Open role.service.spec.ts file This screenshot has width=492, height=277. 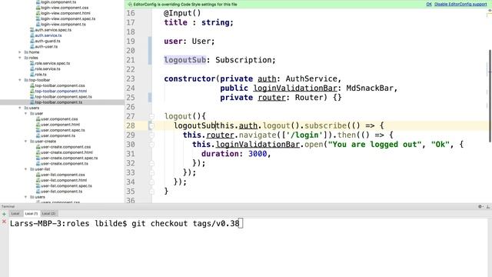50,63
